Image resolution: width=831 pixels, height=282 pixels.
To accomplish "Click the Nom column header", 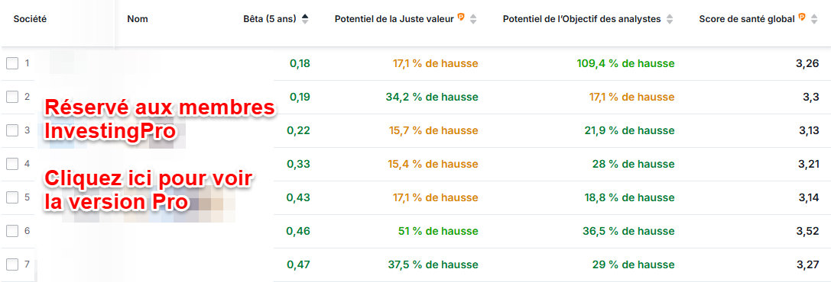I will 138,19.
